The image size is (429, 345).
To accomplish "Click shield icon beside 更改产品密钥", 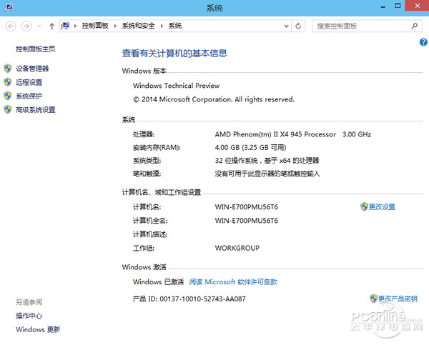I will (373, 299).
